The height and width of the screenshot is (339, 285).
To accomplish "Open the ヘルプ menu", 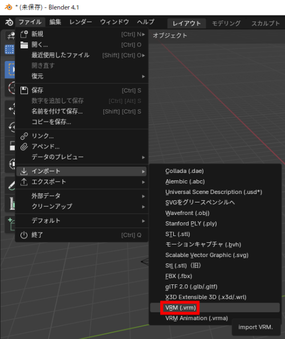I will [x=146, y=22].
